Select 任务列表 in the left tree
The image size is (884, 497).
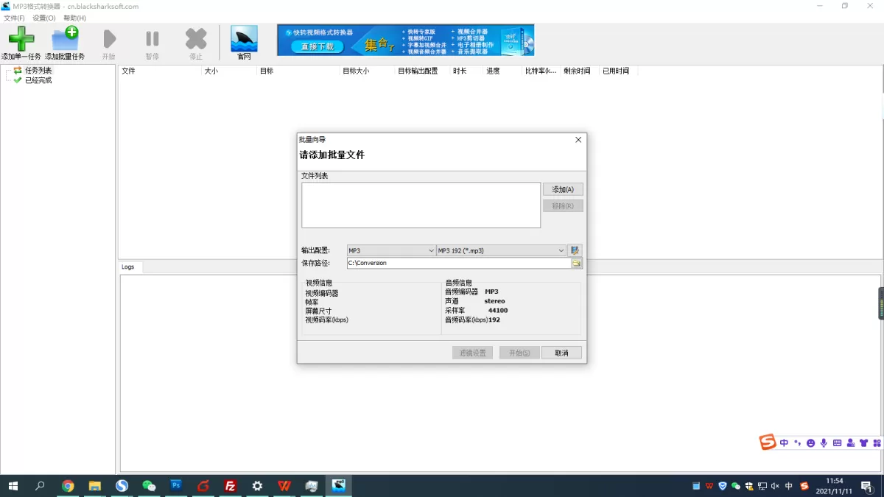(38, 71)
